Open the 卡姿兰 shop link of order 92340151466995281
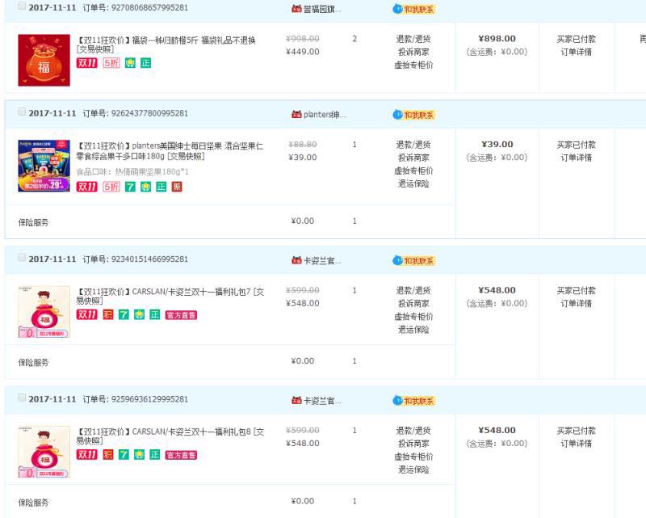 [x=321, y=261]
